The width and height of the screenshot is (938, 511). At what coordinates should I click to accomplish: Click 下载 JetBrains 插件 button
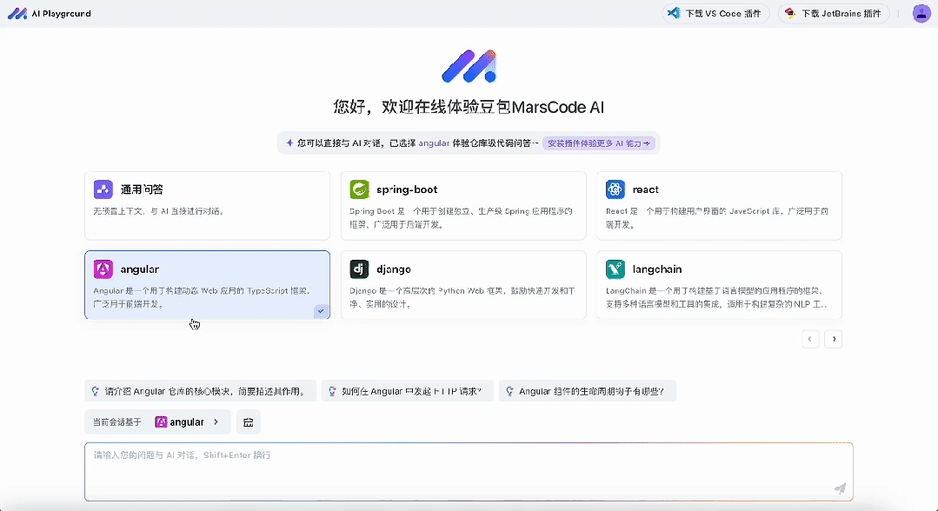point(834,13)
